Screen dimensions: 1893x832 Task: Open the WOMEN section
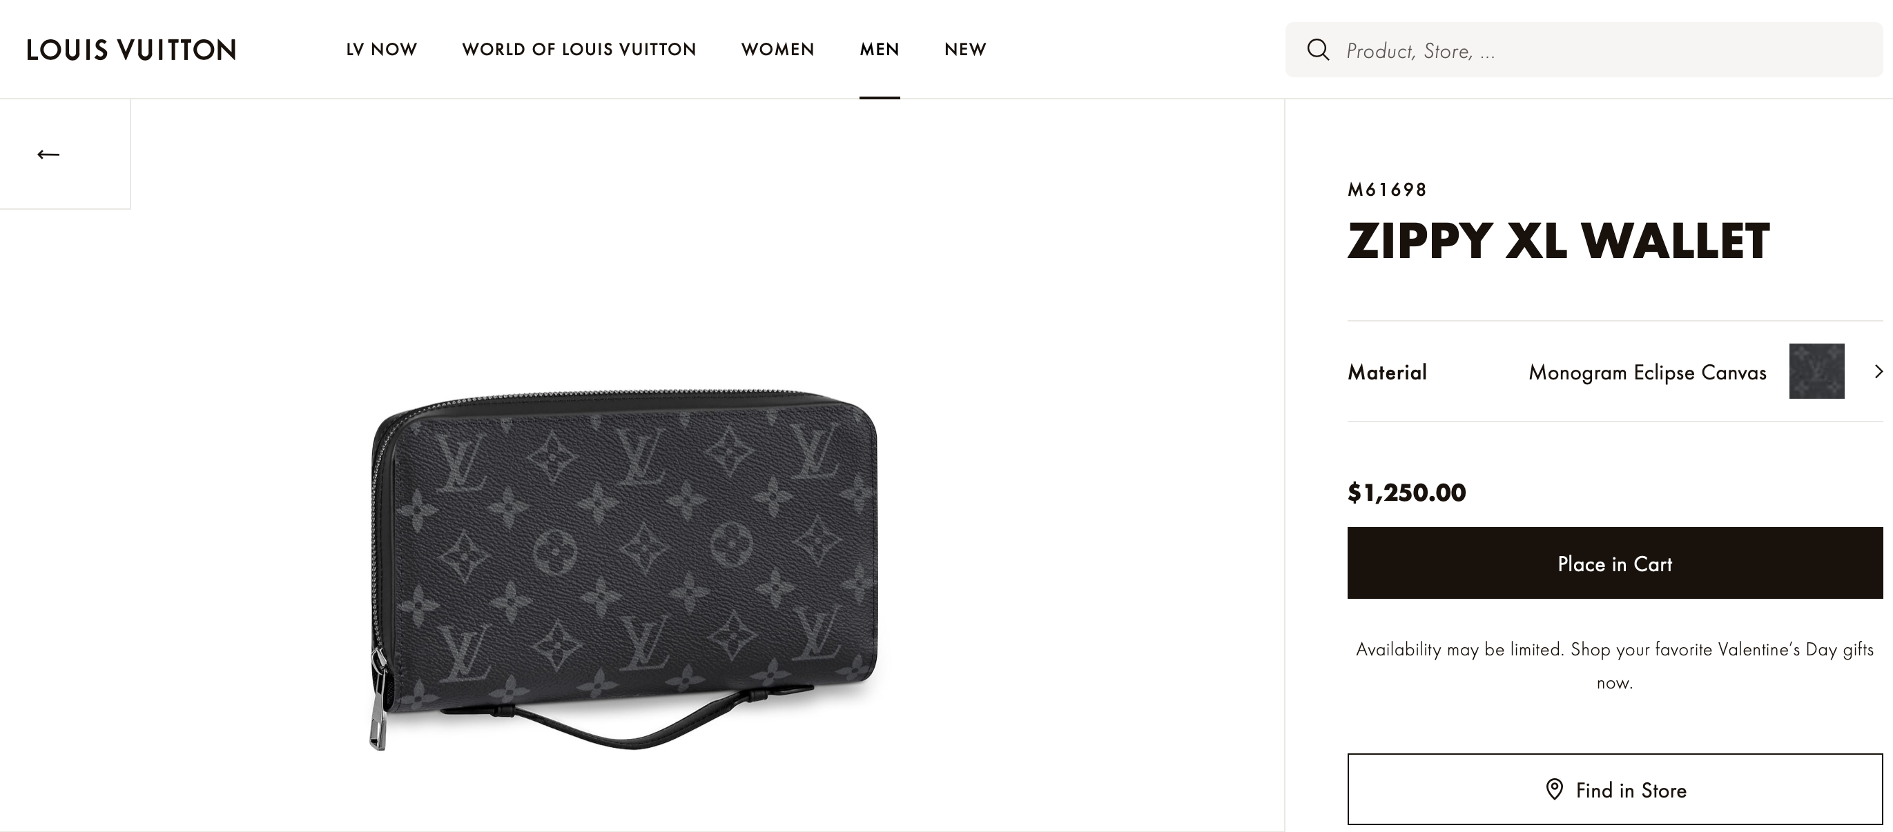click(x=777, y=49)
